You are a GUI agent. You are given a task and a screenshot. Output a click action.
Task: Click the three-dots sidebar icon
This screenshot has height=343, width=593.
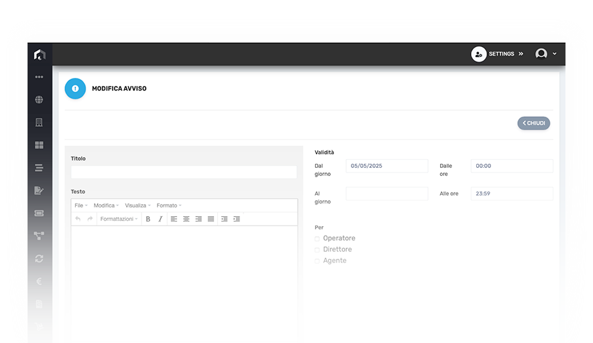tap(39, 77)
